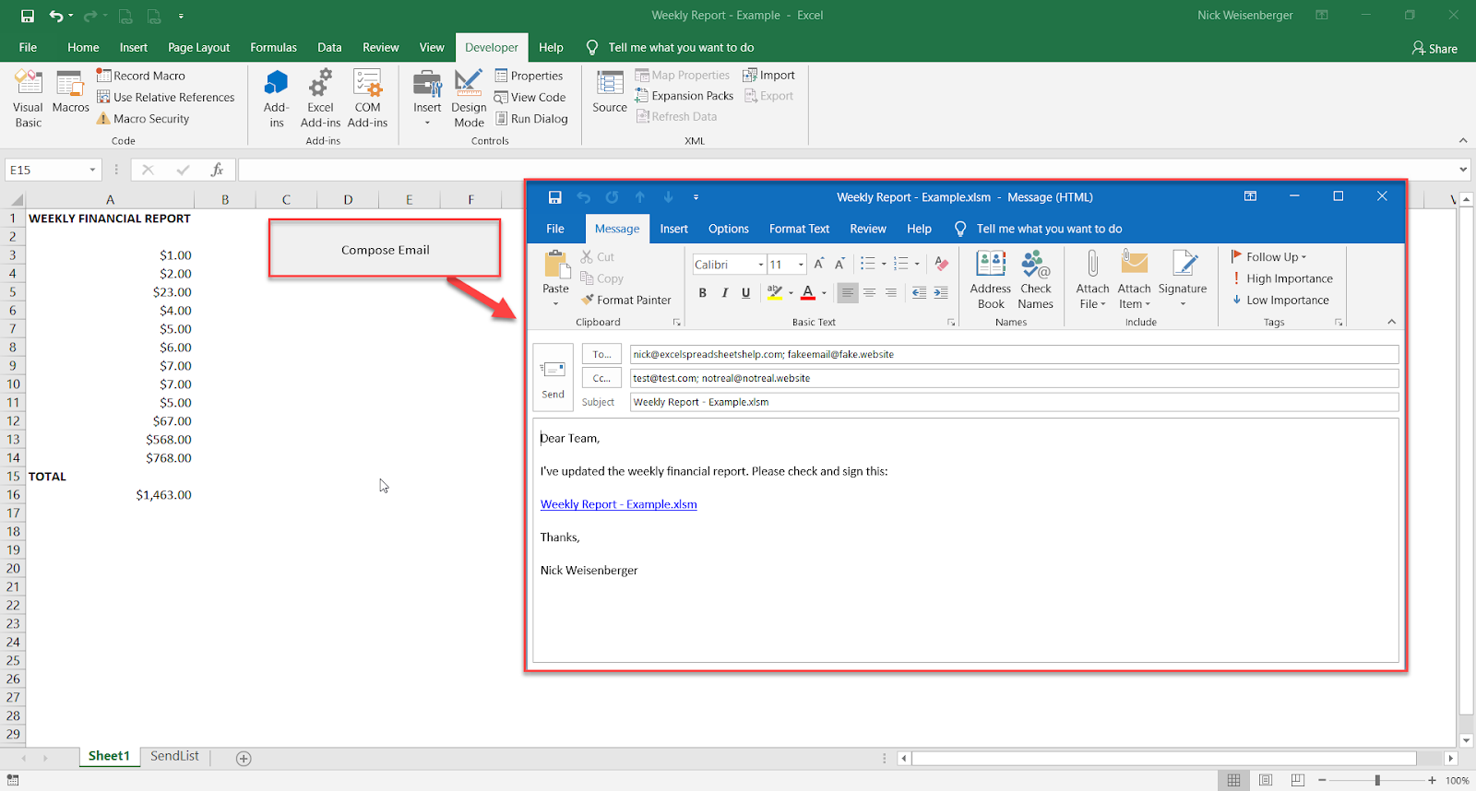Open the Weekly Report - Example.xlsm link
Image resolution: width=1476 pixels, height=791 pixels.
pyautogui.click(x=618, y=504)
